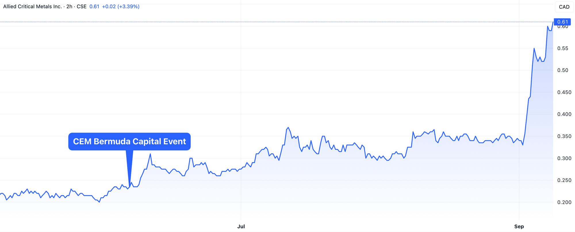
Task: Click the 2h interval label
Action: 69,6
